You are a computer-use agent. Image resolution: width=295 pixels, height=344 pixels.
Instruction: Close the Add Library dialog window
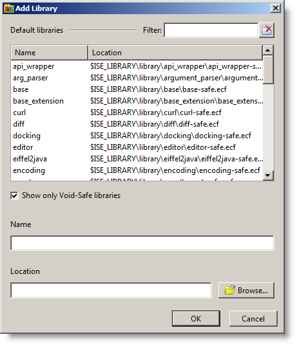(x=276, y=8)
